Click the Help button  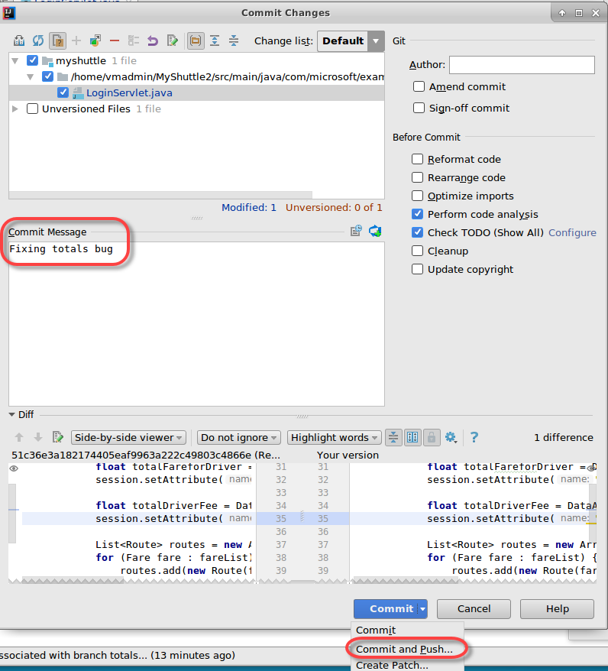coord(557,608)
